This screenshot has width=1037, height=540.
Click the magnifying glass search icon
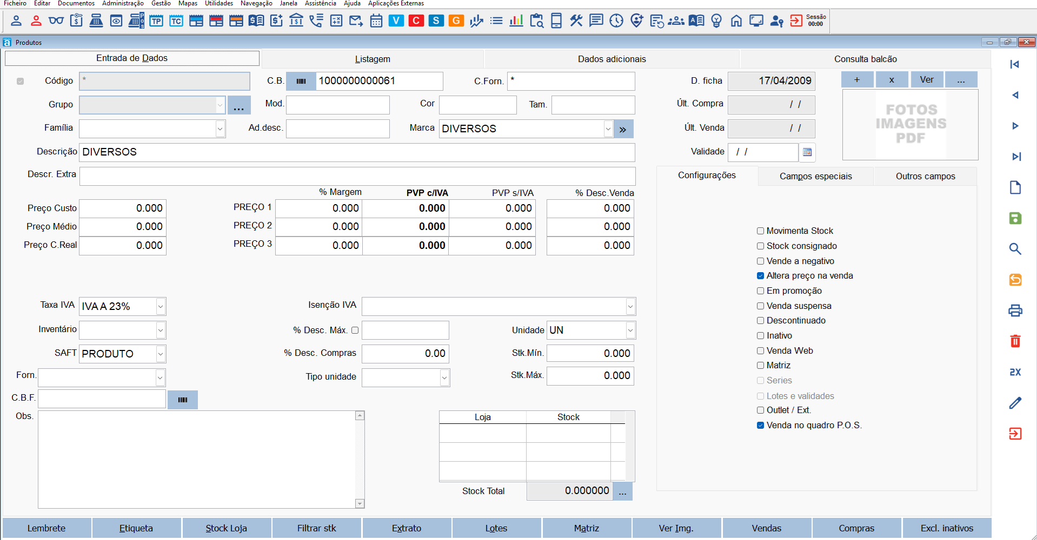(1015, 249)
